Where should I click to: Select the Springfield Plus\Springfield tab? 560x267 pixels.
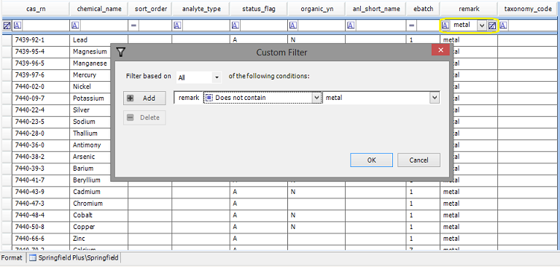(x=74, y=258)
